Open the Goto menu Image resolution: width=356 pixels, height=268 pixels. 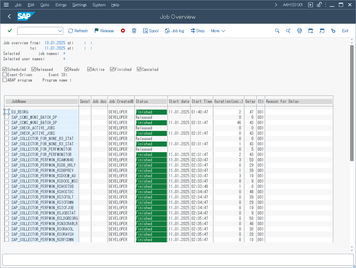[x=45, y=5]
